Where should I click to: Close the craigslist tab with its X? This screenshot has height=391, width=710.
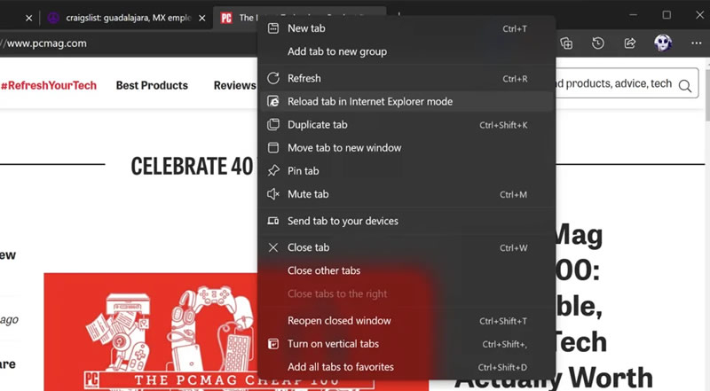pos(201,18)
